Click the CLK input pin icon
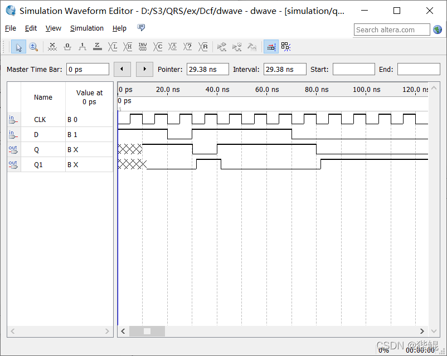This screenshot has height=356, width=447. coord(13,120)
